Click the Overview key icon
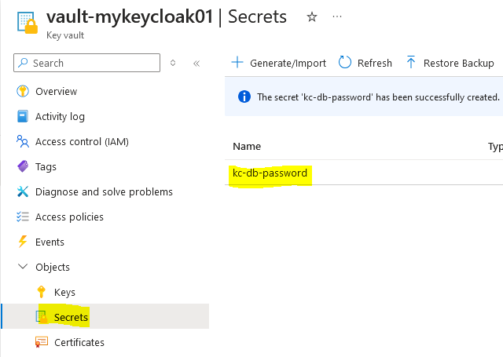The image size is (503, 357). [22, 91]
